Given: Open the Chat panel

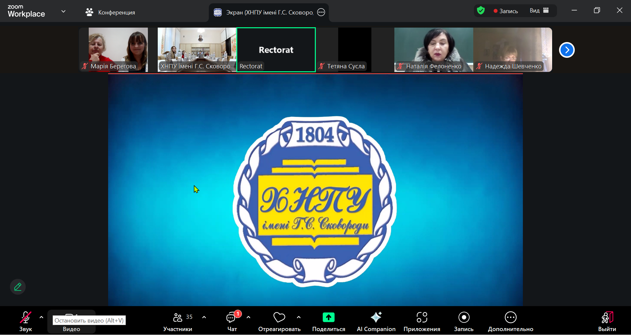Looking at the screenshot, I should pyautogui.click(x=232, y=318).
